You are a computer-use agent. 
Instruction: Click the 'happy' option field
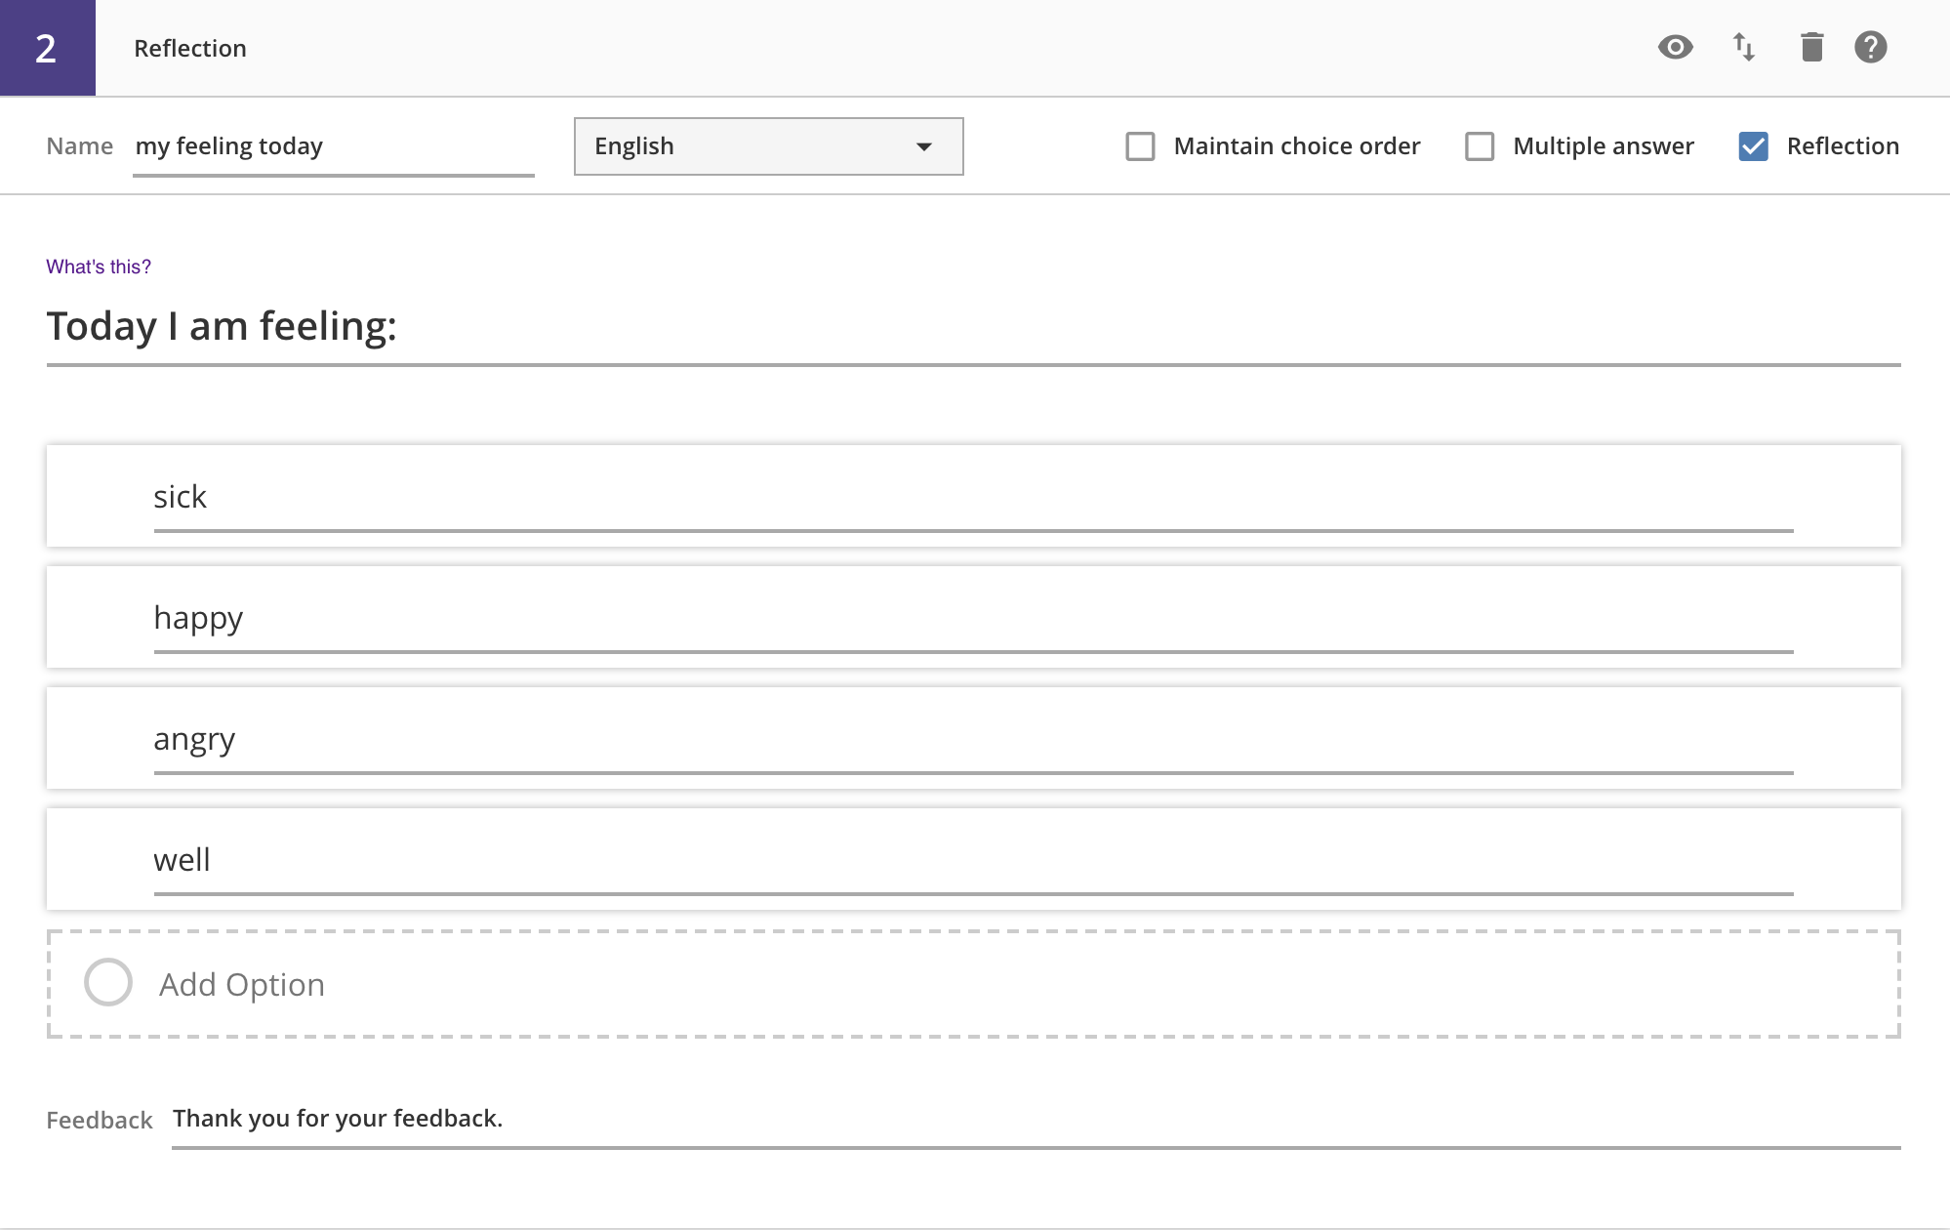tap(972, 619)
